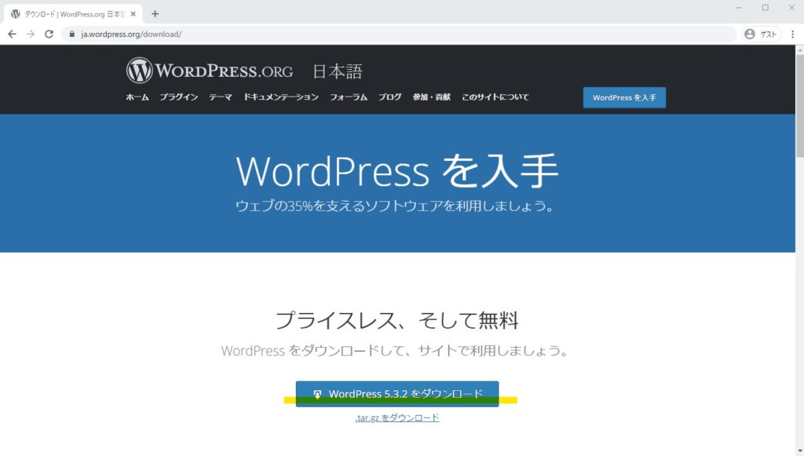
Task: Click WordPress 5.3.2 をダウンロード button
Action: point(397,394)
